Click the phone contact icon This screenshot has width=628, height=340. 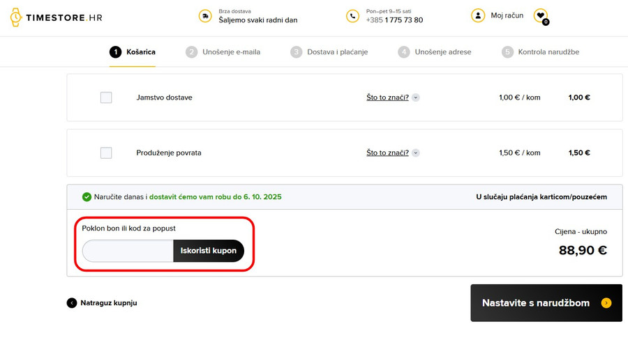[352, 15]
